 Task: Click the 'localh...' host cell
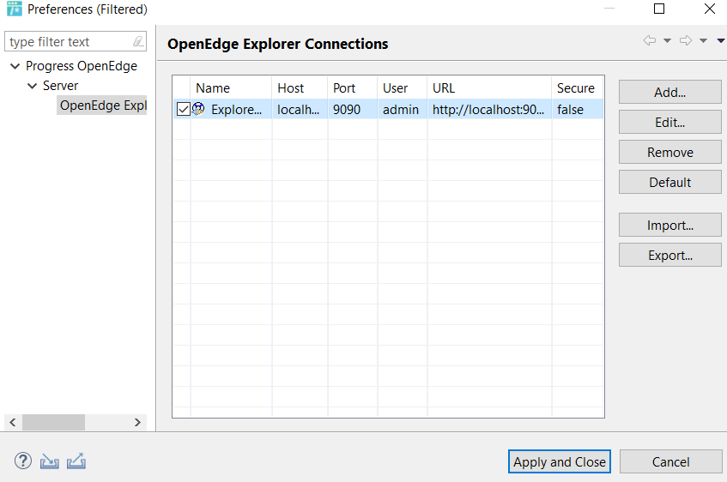click(x=299, y=110)
